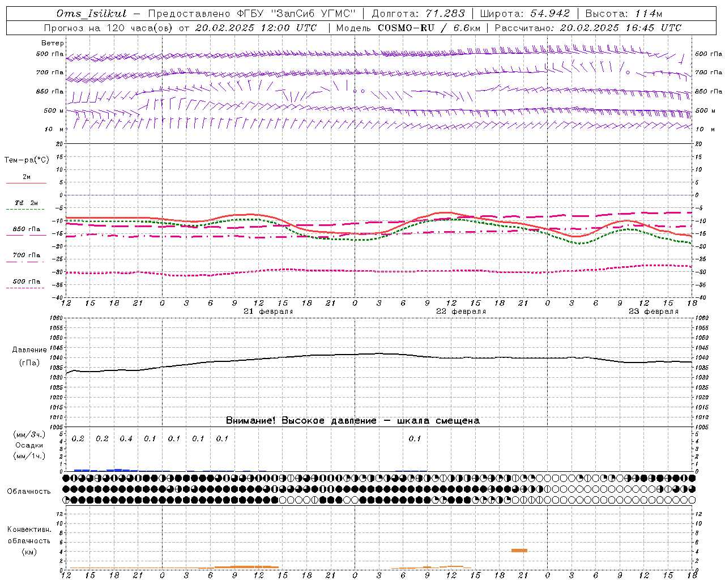Click the forecast start text 20.02.2025 12:00 UTC

pyautogui.click(x=255, y=28)
